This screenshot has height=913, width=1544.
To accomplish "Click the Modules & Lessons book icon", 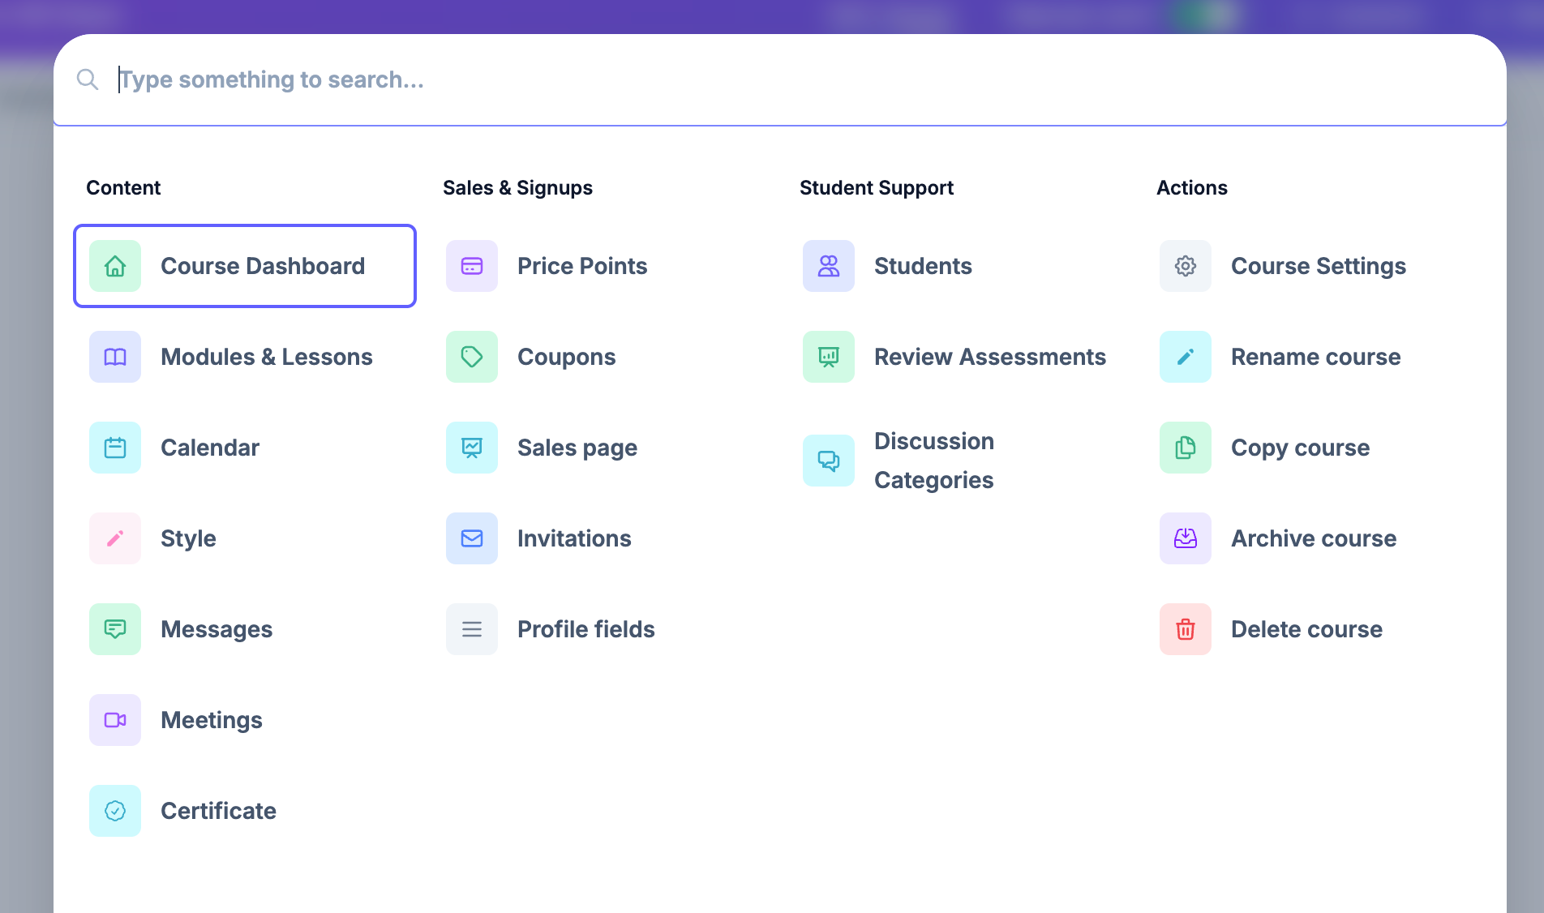I will 114,357.
